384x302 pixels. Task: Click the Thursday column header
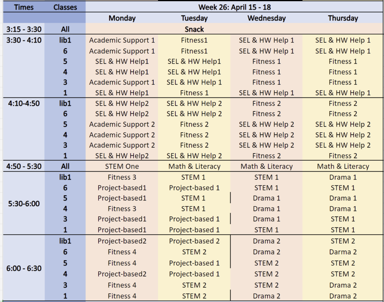343,18
